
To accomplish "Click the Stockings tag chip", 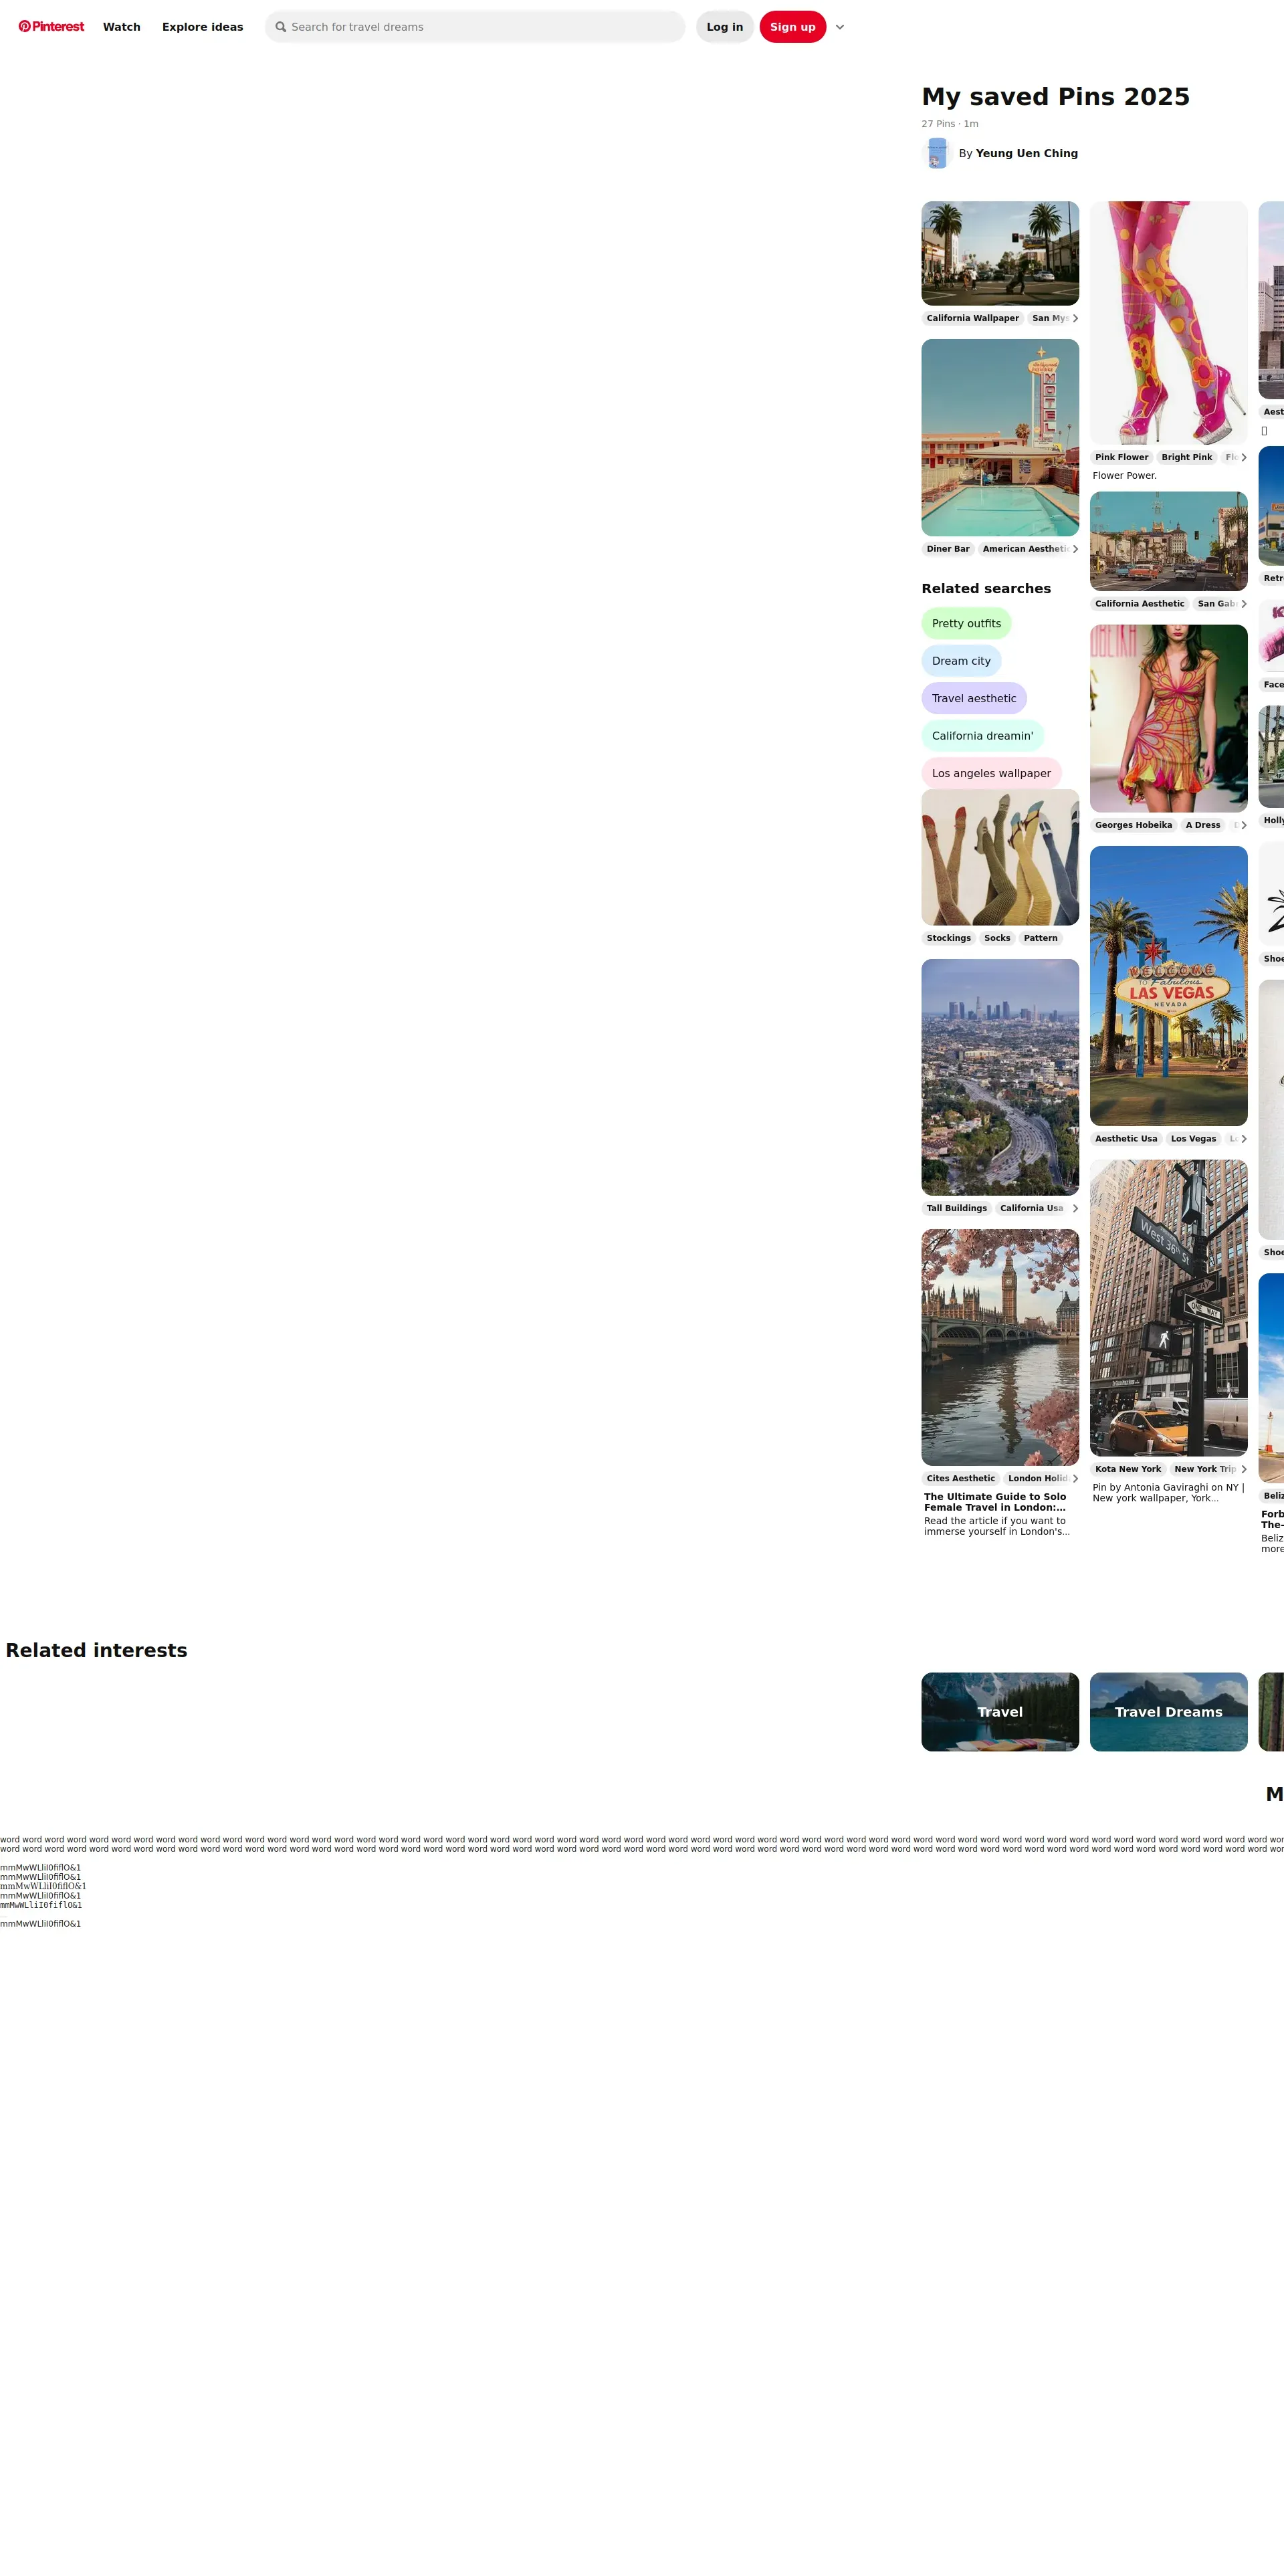I will (948, 938).
